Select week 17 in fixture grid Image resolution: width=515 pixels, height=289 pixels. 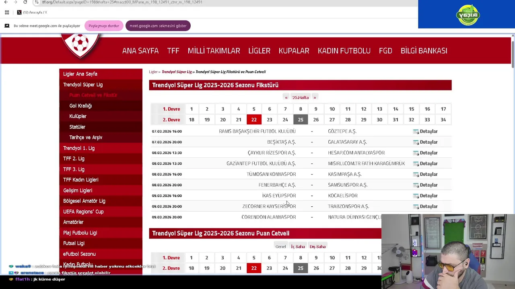443,109
